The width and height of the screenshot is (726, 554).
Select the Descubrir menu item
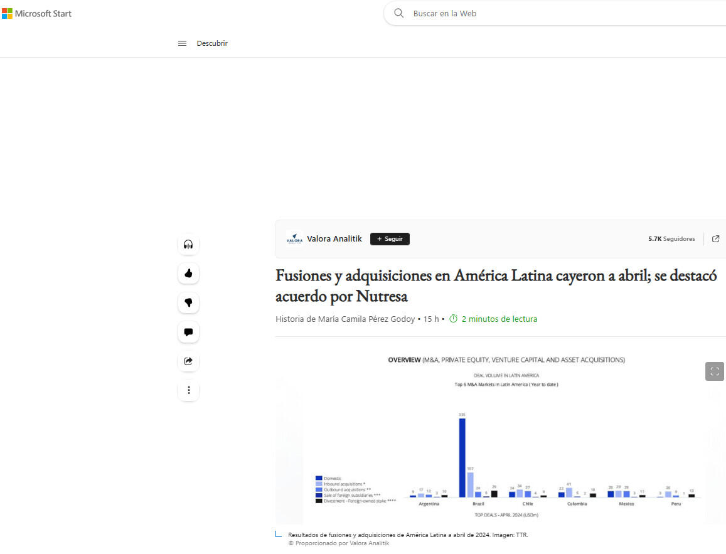[212, 43]
